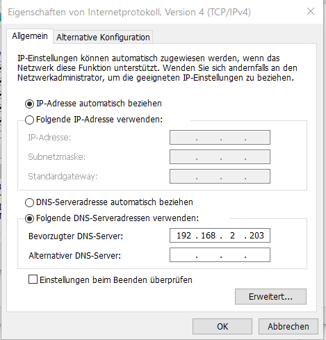Click the dialog title bar text
The width and height of the screenshot is (326, 340).
coord(129,12)
